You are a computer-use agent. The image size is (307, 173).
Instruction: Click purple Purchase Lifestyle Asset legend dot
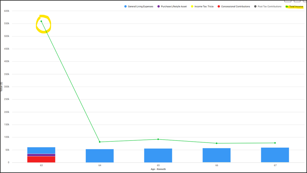[158, 6]
